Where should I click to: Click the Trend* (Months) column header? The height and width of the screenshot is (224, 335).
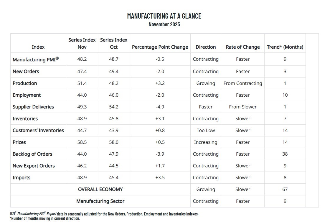285,47
